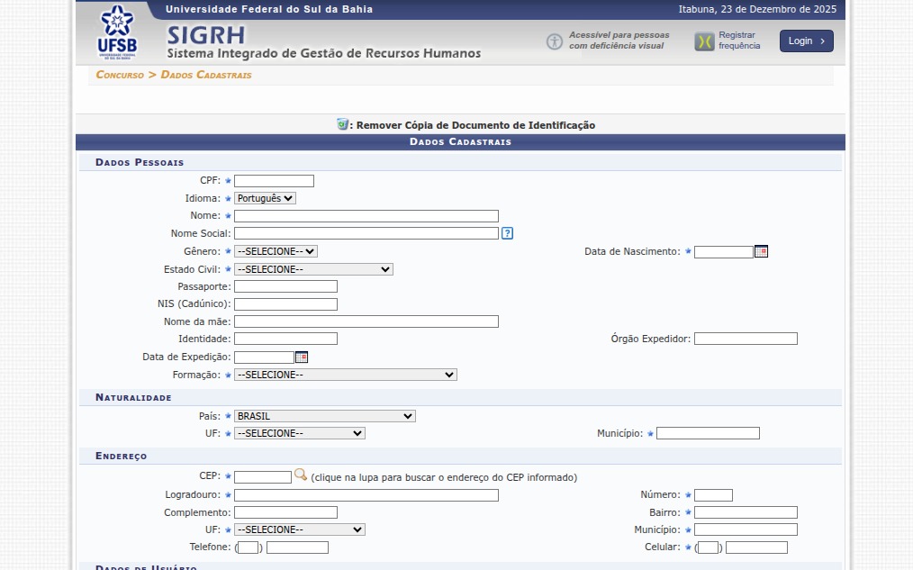This screenshot has width=913, height=570.
Task: Click the Logradouro address field
Action: coord(366,495)
